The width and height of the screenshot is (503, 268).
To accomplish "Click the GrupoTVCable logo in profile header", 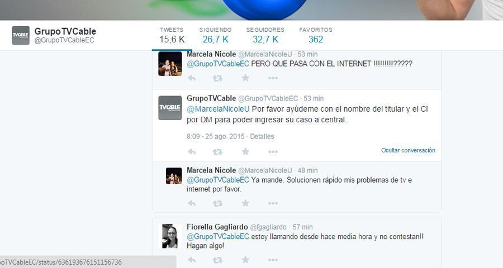I will coord(21,35).
